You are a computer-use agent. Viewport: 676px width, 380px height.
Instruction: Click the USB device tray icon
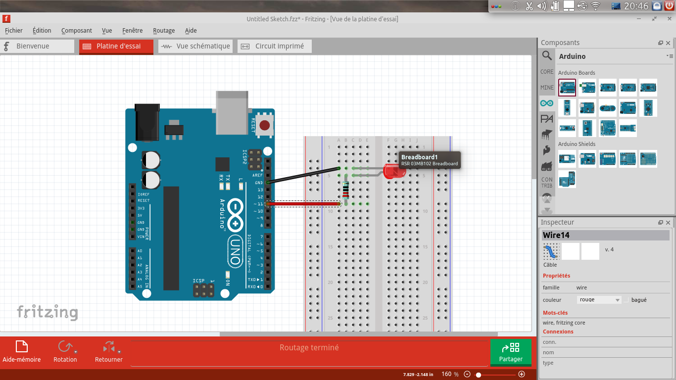click(582, 6)
